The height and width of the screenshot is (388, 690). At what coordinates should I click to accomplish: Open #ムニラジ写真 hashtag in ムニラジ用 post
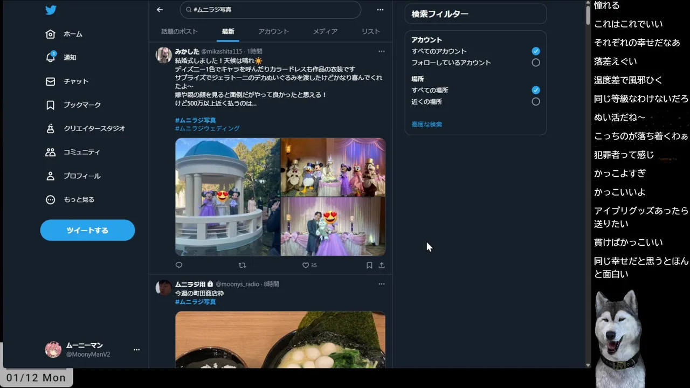[x=195, y=302]
